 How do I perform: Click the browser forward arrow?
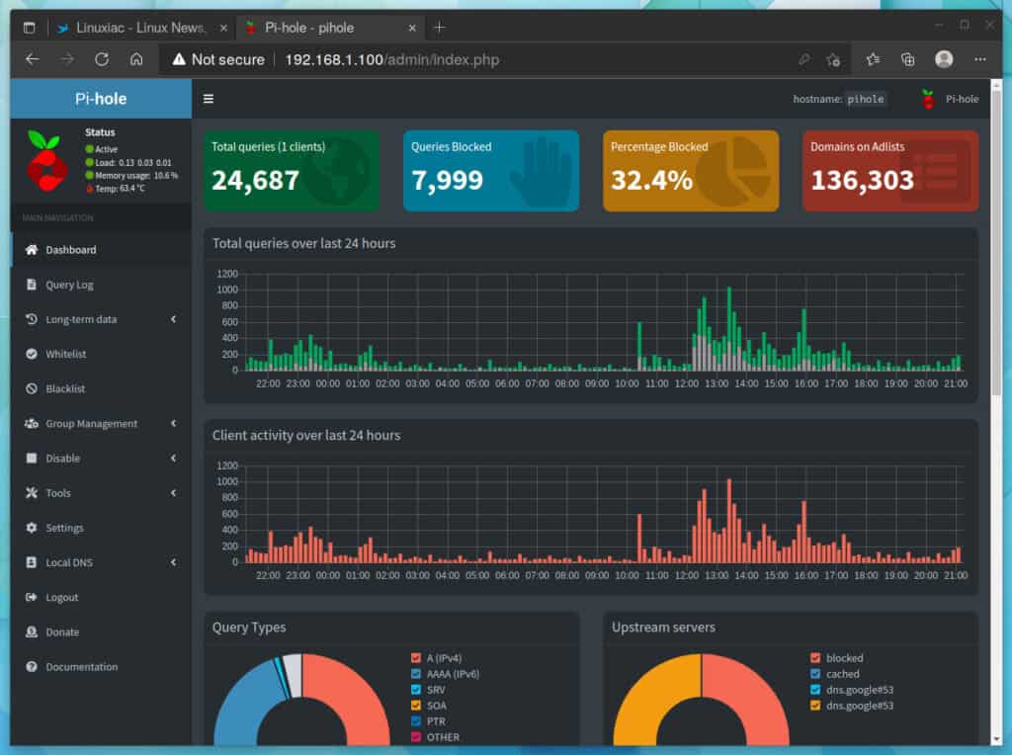pyautogui.click(x=67, y=59)
